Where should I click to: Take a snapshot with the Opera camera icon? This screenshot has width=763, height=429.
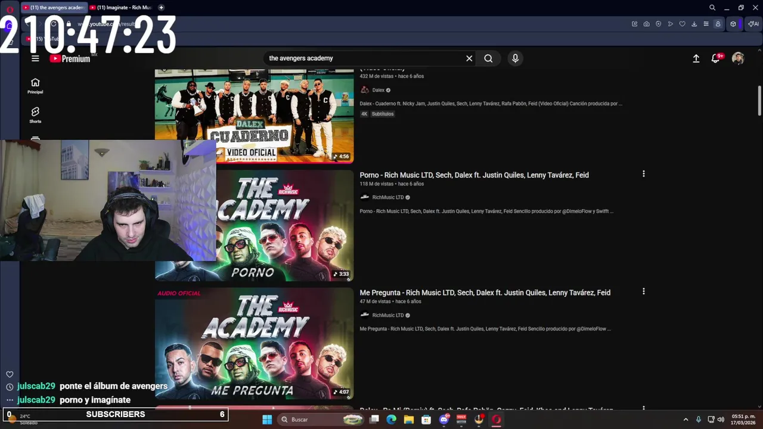coord(646,24)
